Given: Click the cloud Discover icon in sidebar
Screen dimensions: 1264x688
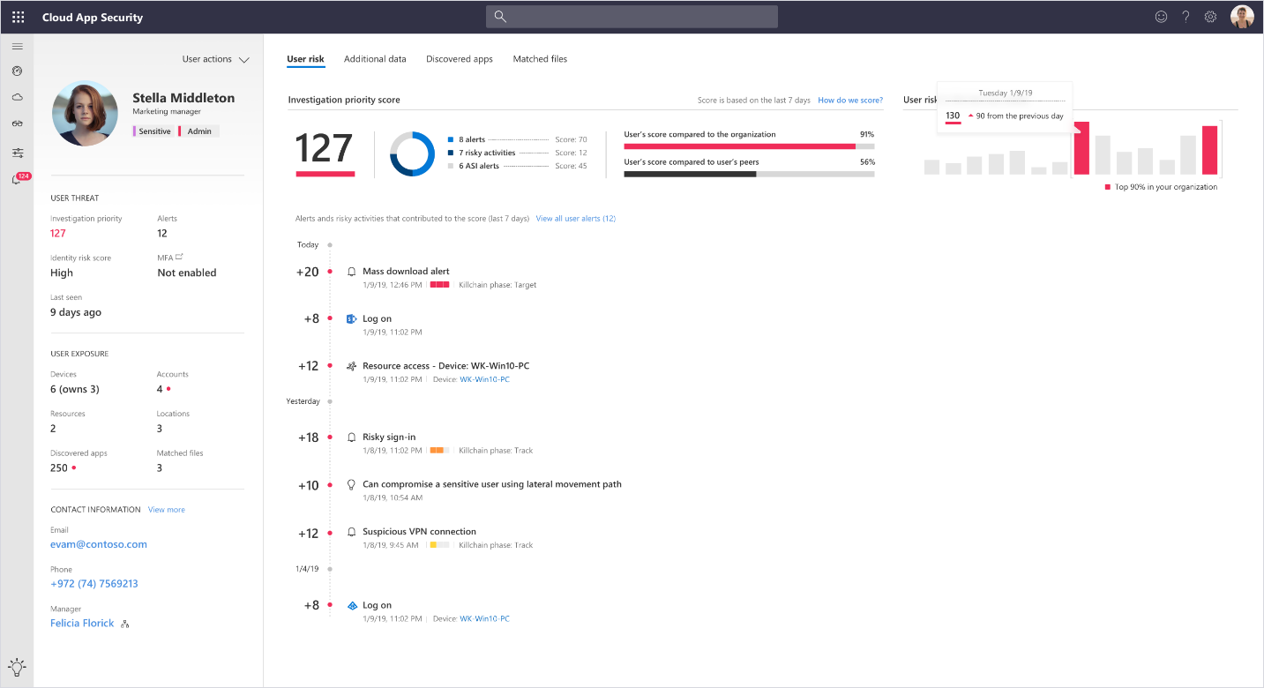Looking at the screenshot, I should tap(17, 97).
